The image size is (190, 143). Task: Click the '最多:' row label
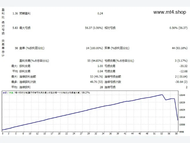[x=15, y=82]
